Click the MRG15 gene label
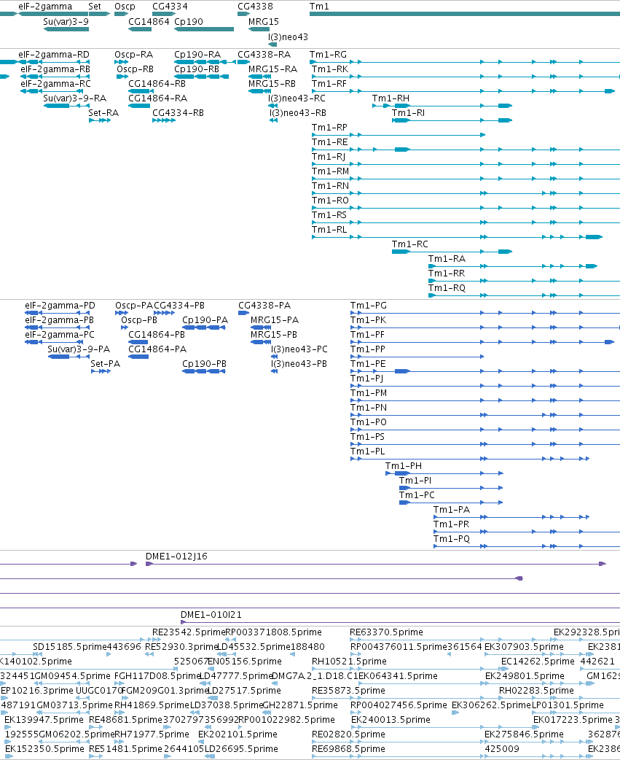The image size is (620, 760). pyautogui.click(x=264, y=21)
